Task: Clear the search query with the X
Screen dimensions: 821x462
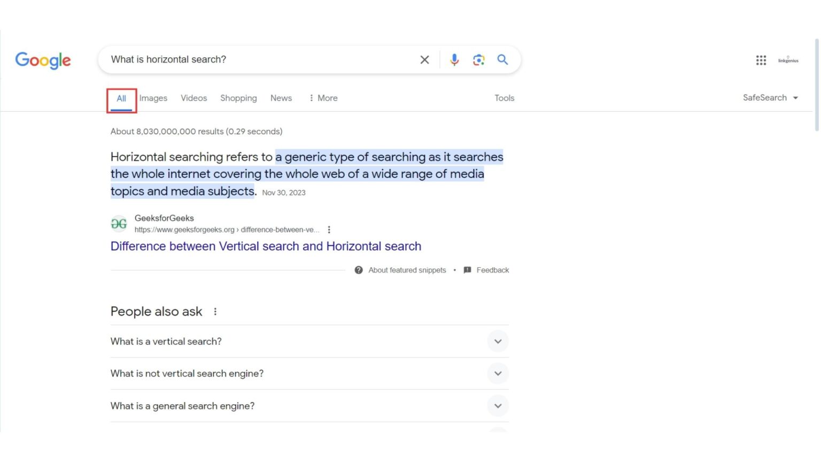Action: 424,59
